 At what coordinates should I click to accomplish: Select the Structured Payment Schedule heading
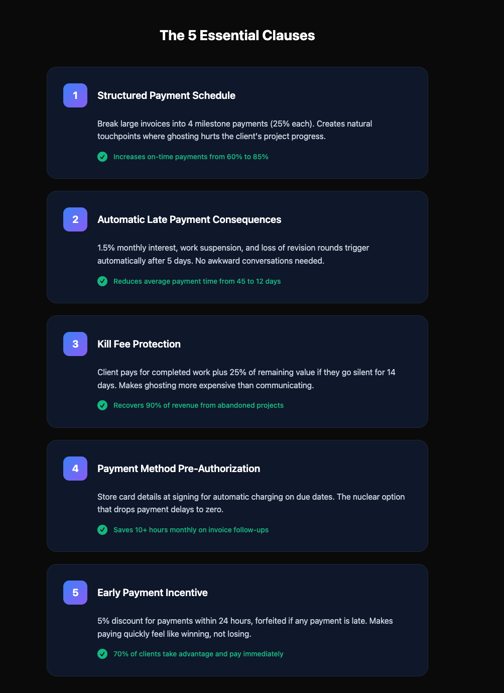pyautogui.click(x=166, y=95)
